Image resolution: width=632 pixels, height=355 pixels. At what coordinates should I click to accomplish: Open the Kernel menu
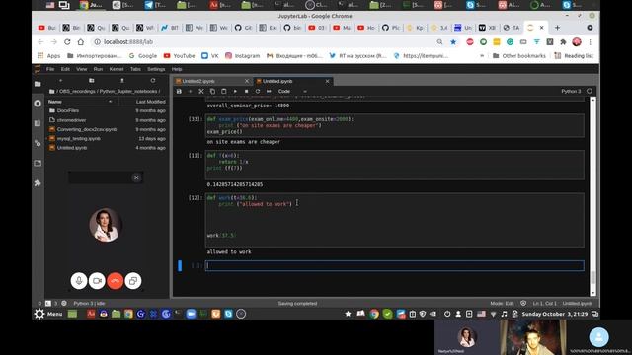coord(117,69)
